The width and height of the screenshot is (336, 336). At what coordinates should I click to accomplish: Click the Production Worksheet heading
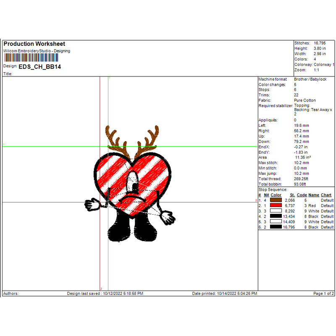pos(34,44)
